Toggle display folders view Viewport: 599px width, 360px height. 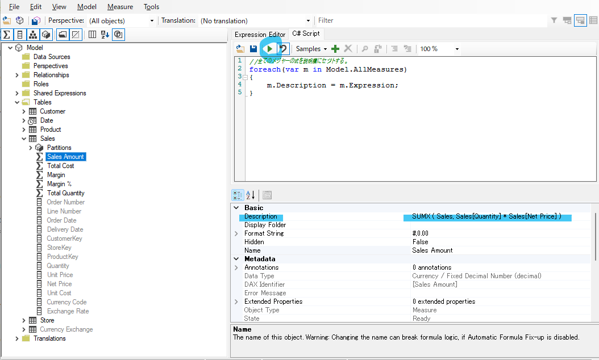point(63,35)
